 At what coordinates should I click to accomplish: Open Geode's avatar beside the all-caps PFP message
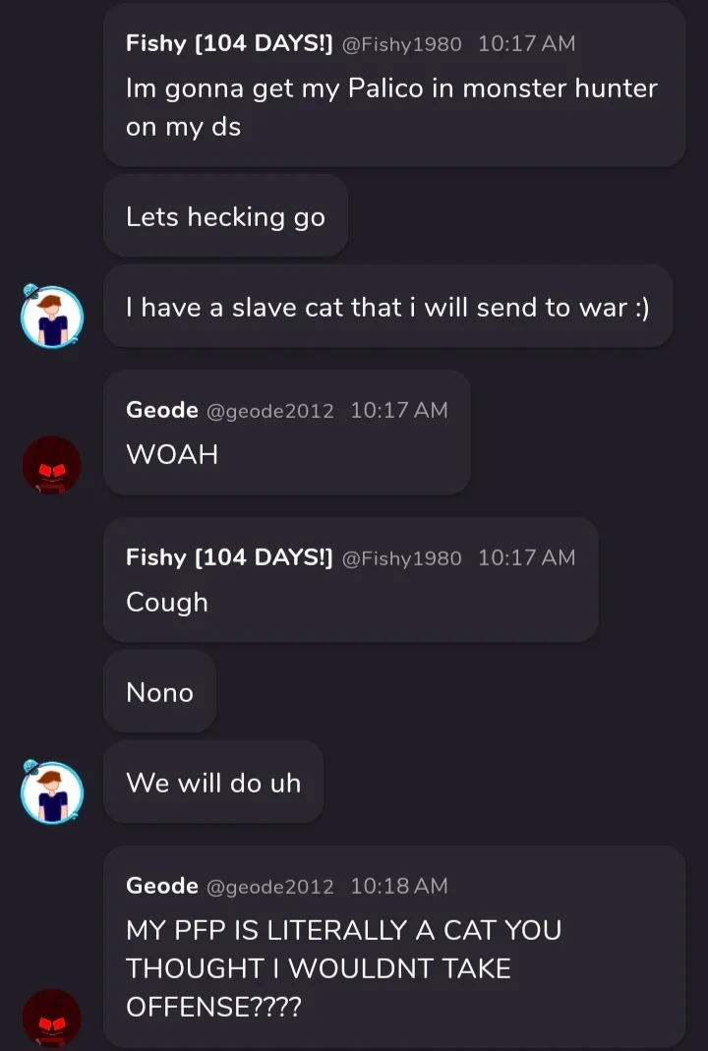(x=52, y=1018)
